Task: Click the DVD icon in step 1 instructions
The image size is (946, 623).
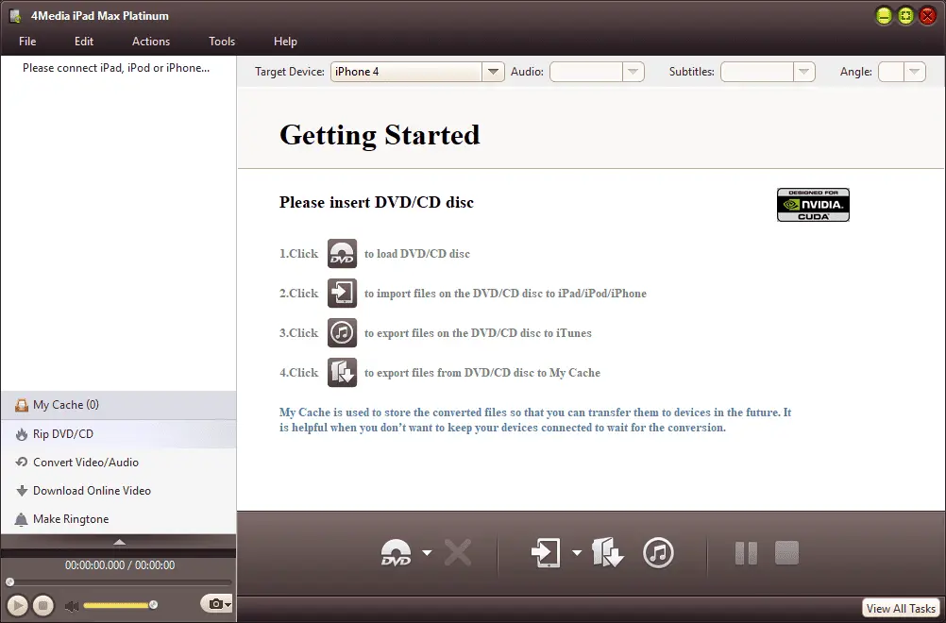Action: pyautogui.click(x=342, y=253)
